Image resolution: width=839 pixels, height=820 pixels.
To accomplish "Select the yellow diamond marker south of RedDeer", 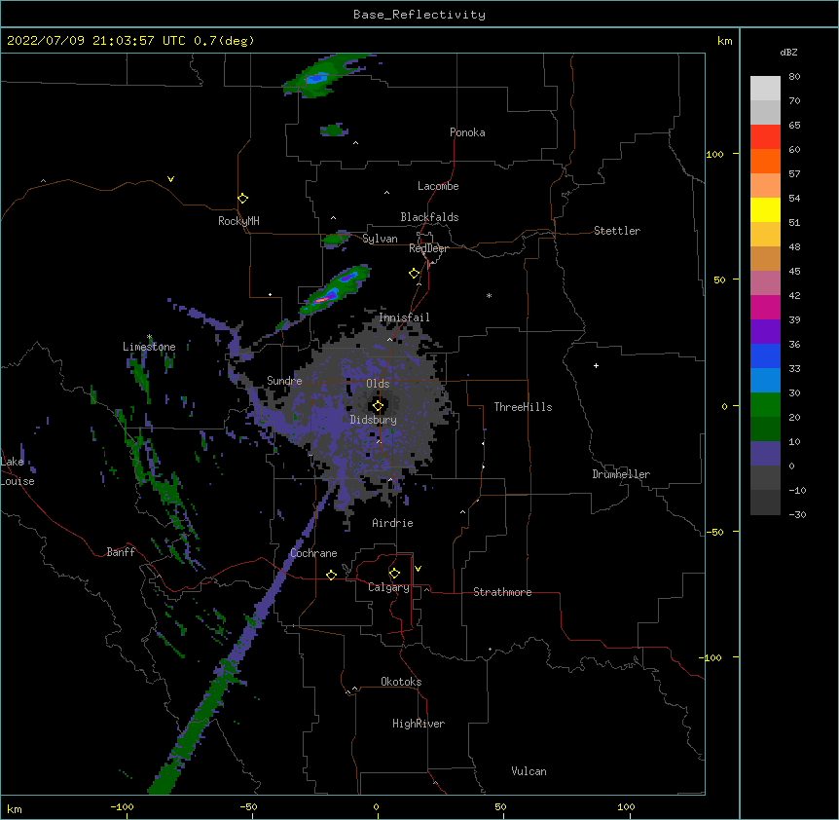I will (x=415, y=274).
